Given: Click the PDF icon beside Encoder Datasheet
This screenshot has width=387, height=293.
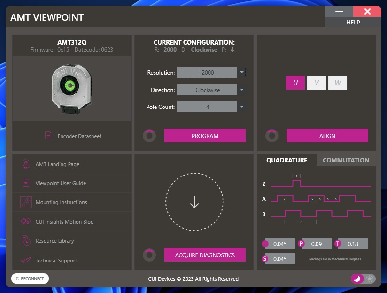Looking at the screenshot, I should click(x=48, y=136).
